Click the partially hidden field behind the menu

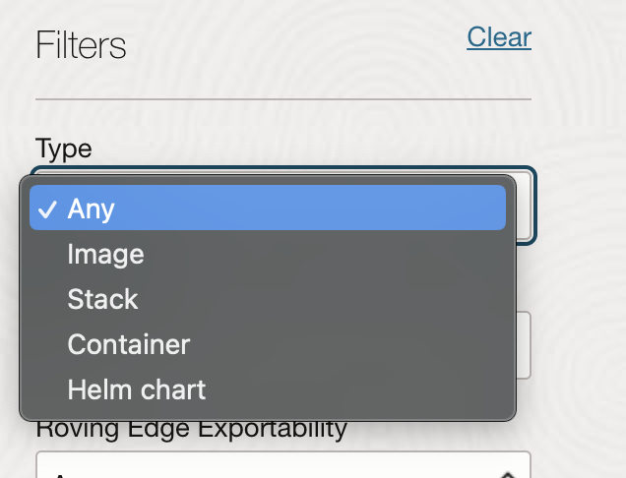pyautogui.click(x=525, y=345)
